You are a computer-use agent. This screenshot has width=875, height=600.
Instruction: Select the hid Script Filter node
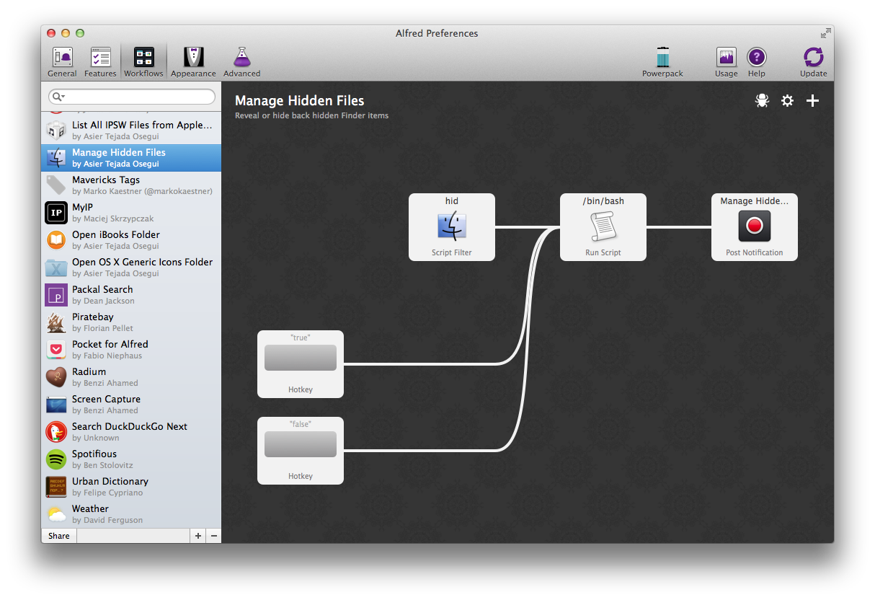452,227
